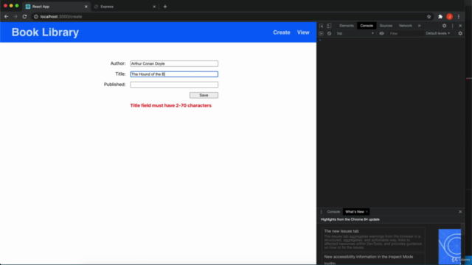Open the Default levels dropdown

click(437, 33)
